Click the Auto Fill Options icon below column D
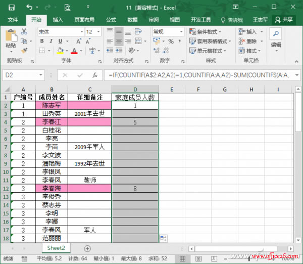 [x=163, y=238]
